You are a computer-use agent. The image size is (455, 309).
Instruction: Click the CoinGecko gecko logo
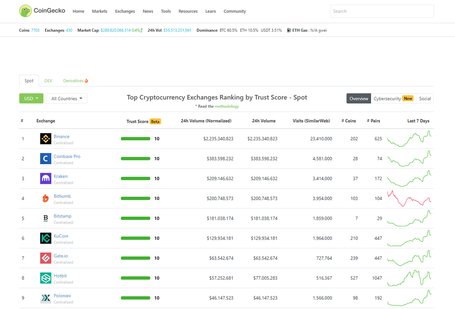[x=26, y=11]
